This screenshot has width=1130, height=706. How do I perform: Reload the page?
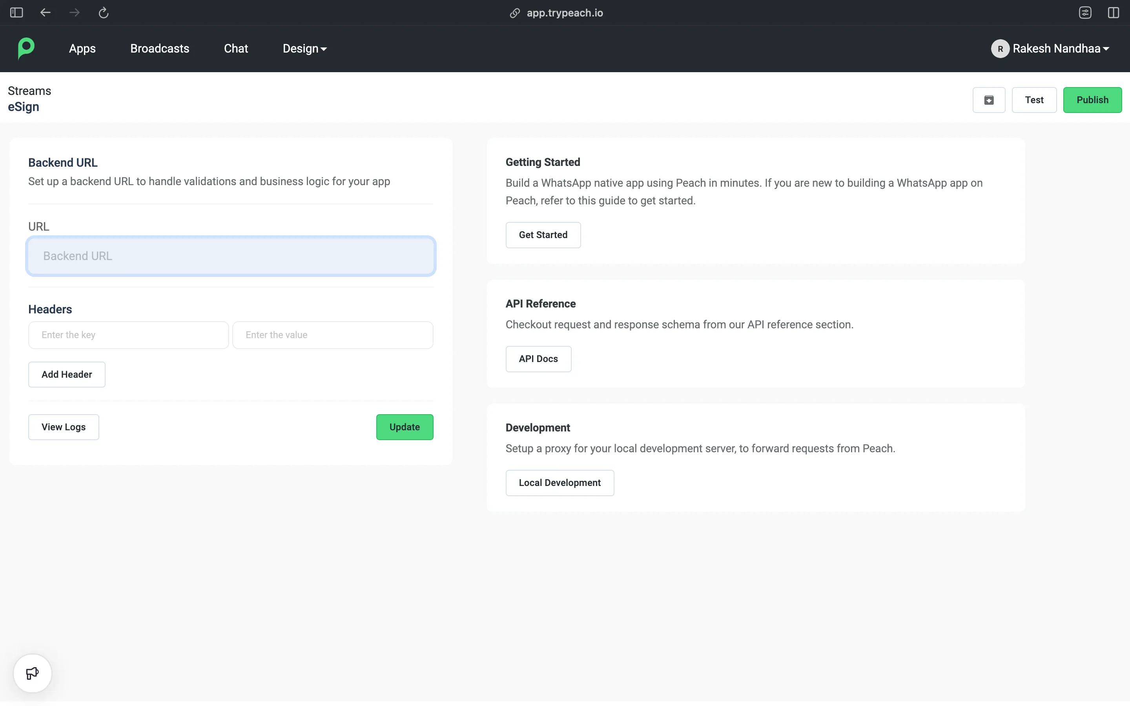(104, 13)
